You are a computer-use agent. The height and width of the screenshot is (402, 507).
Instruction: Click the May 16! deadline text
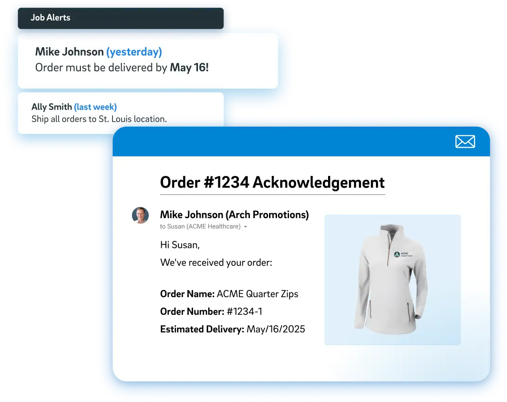[x=189, y=67]
